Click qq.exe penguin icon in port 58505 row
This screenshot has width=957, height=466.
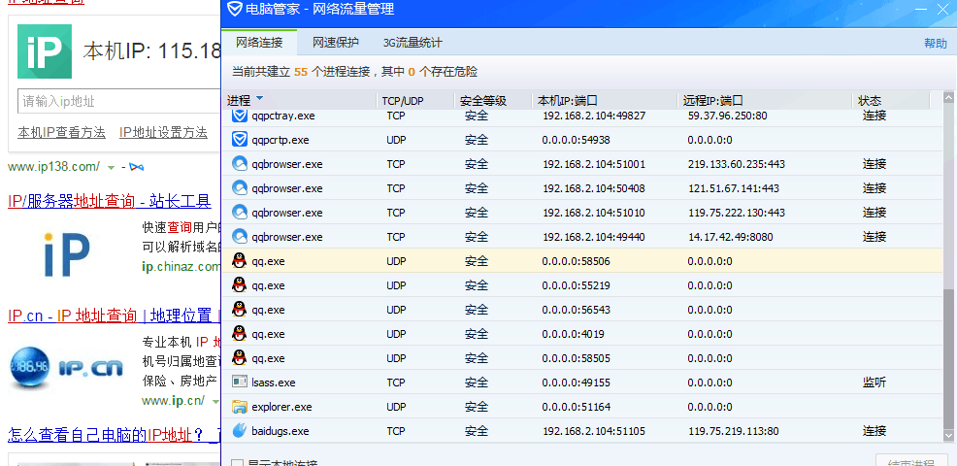pos(240,358)
